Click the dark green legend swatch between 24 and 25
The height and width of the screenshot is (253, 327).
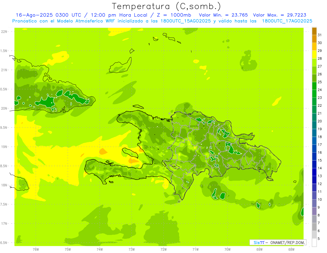pyautogui.click(x=314, y=86)
